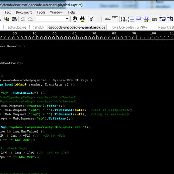The height and width of the screenshot is (174, 174).
Task: Click column 100 on the ruler
Action: pos(153,33)
